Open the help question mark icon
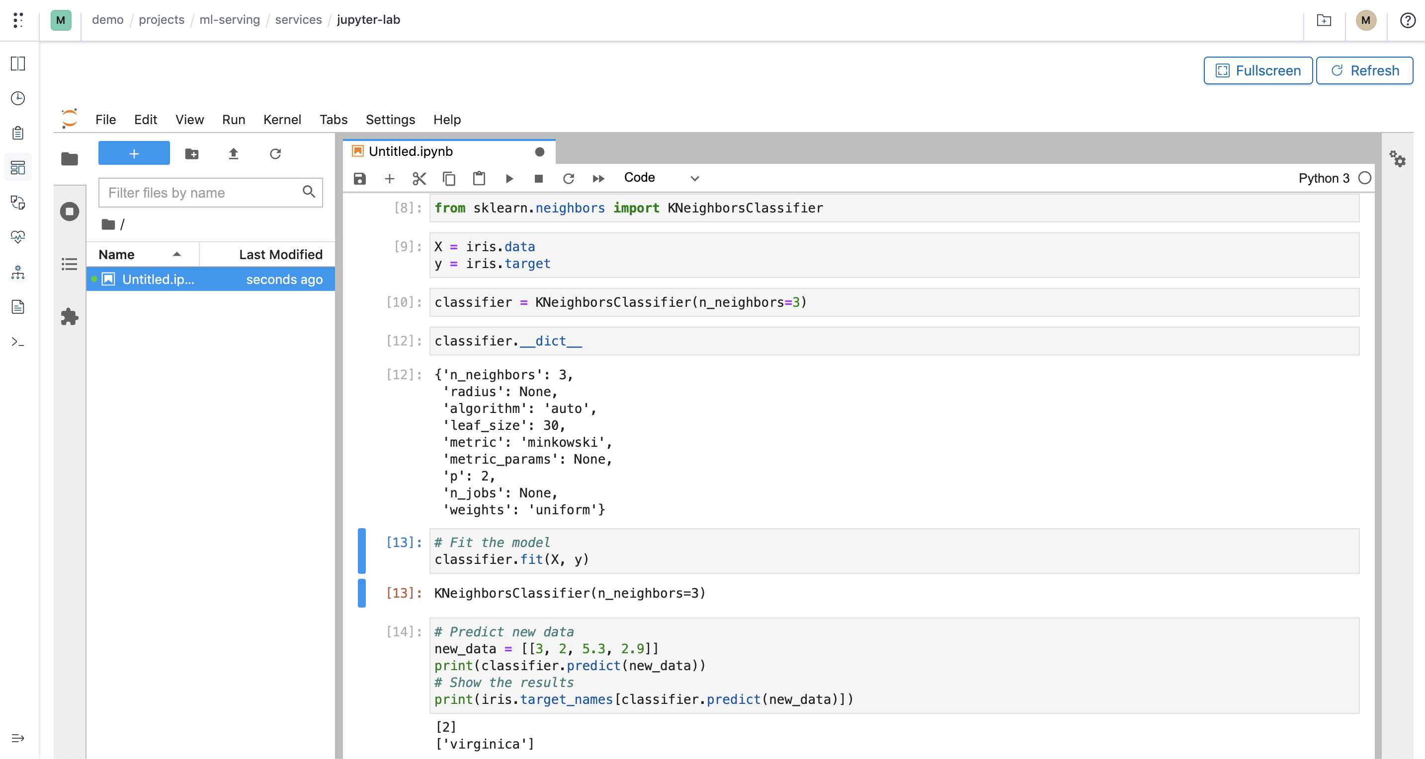 click(1408, 20)
